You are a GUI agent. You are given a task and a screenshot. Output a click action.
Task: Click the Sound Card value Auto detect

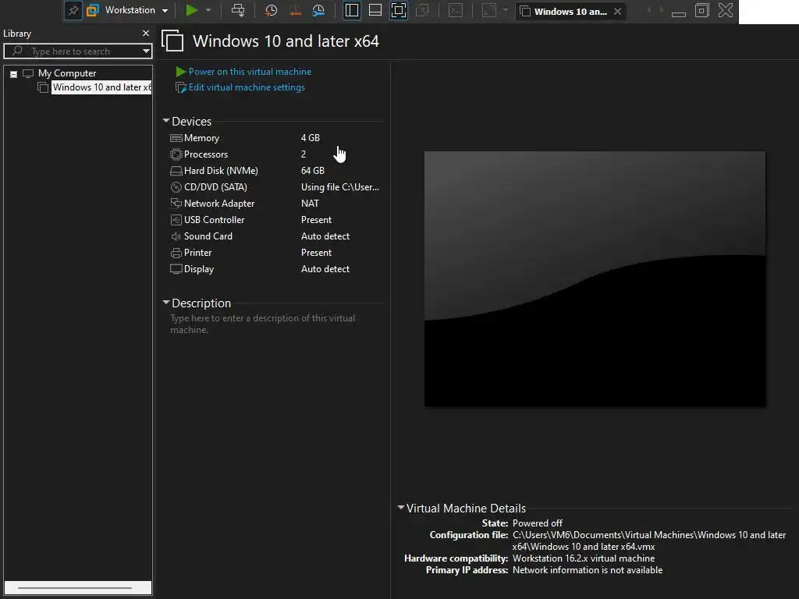[325, 236]
